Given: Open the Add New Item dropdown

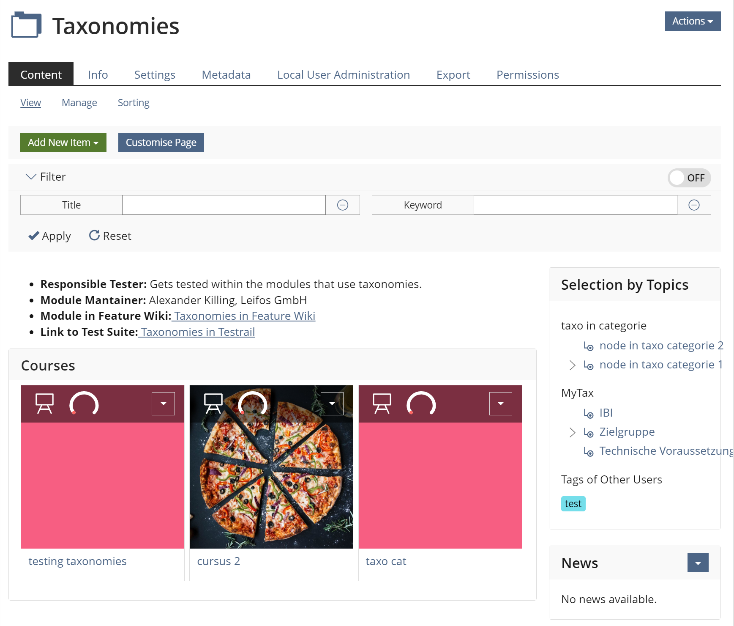Looking at the screenshot, I should pyautogui.click(x=63, y=143).
